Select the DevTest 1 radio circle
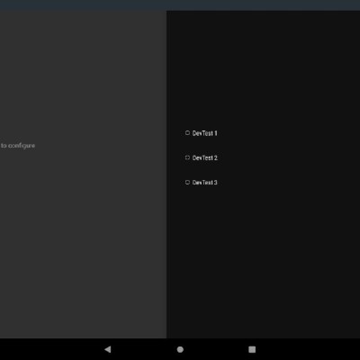 point(187,133)
